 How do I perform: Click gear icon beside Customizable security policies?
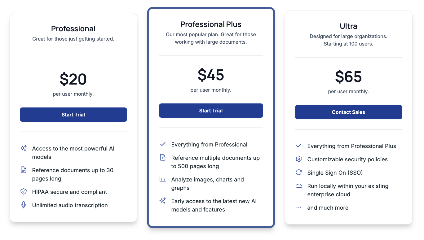(299, 159)
